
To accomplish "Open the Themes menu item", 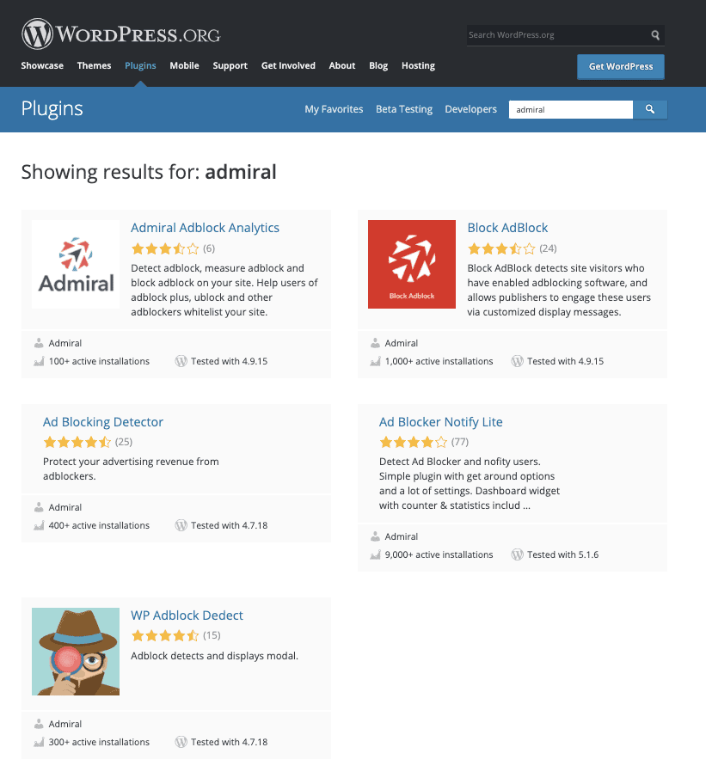I will pyautogui.click(x=94, y=65).
